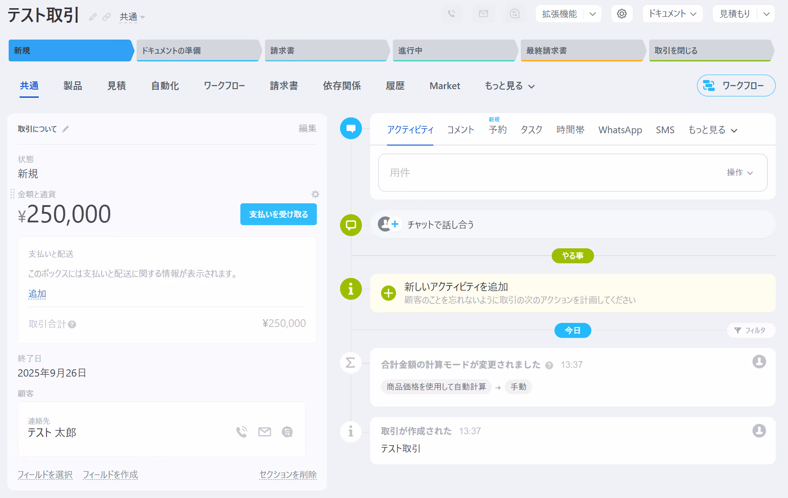Open the フィルタ button in the timeline
The width and height of the screenshot is (788, 498).
tap(751, 331)
